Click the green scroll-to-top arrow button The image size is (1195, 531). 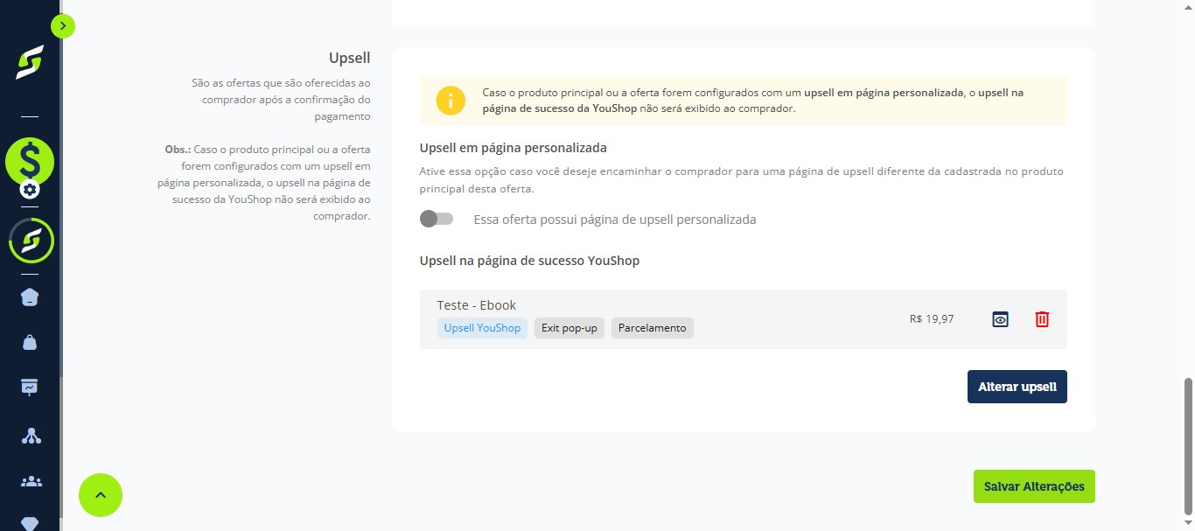point(101,495)
